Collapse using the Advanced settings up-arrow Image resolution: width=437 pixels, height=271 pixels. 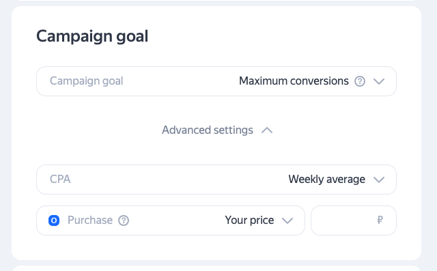(x=267, y=130)
